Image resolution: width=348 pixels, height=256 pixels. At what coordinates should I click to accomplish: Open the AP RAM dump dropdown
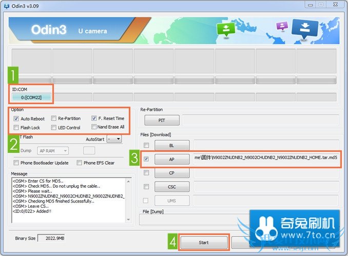[53, 151]
